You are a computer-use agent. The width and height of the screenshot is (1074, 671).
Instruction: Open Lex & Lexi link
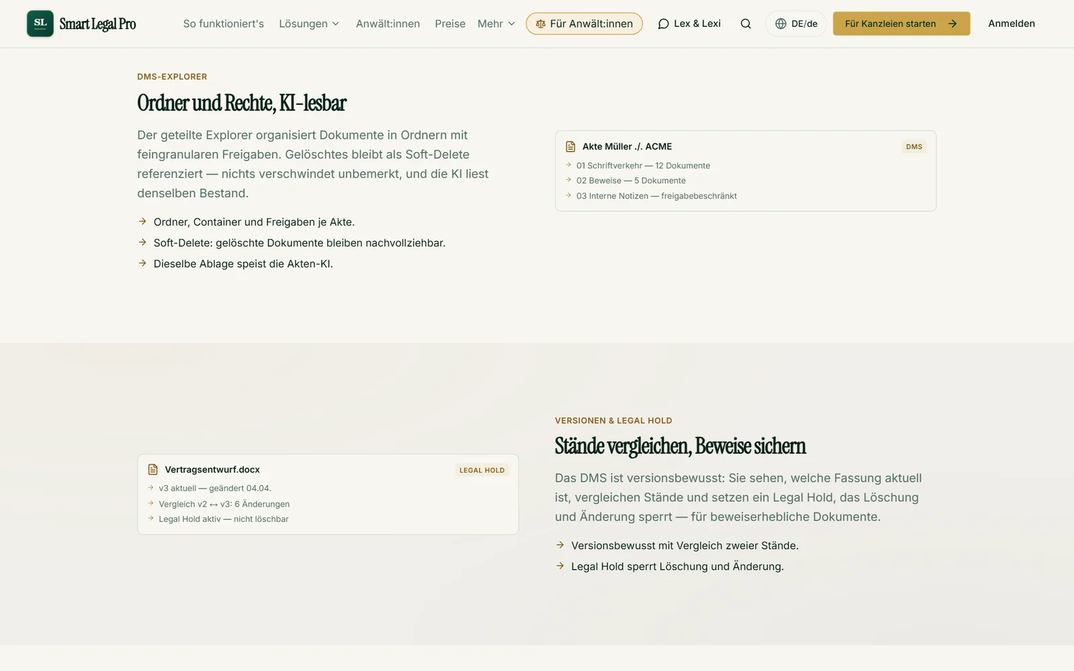(689, 23)
